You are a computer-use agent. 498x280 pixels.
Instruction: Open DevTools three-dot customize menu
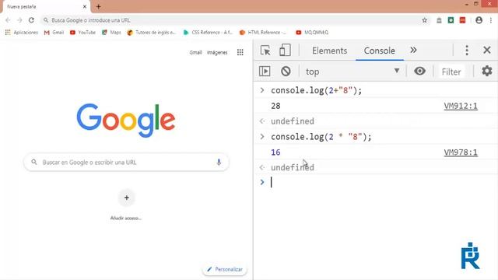click(x=467, y=50)
